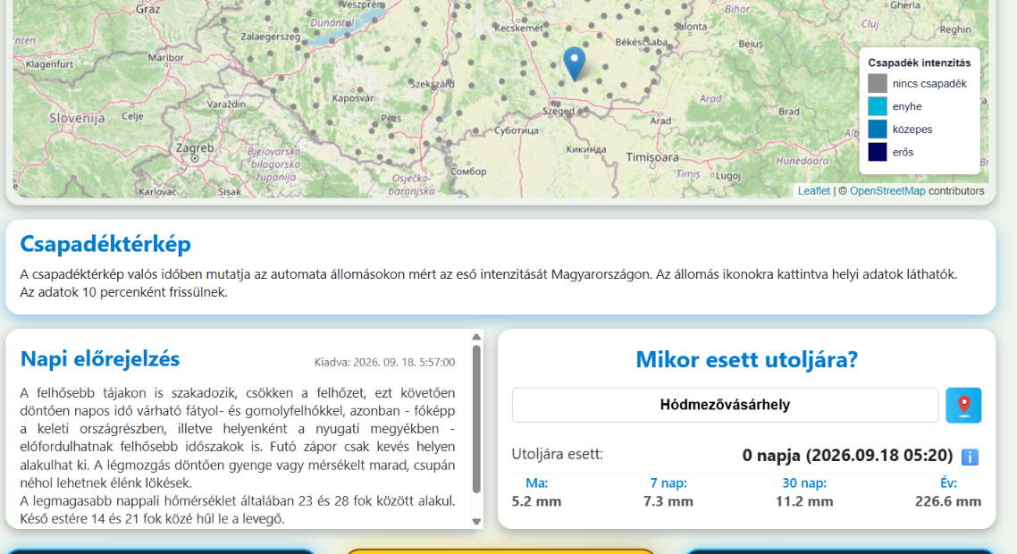Open the OpenStreetMap contributors link
This screenshot has height=554, width=1017.
click(887, 190)
